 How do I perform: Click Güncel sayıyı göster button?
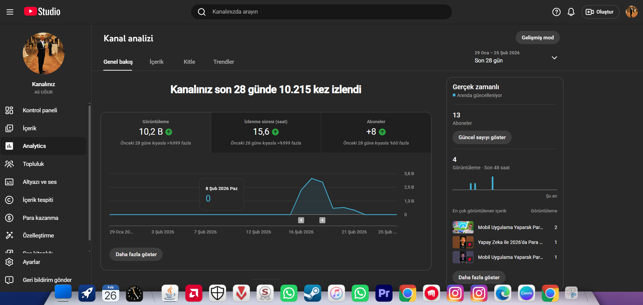pos(482,137)
